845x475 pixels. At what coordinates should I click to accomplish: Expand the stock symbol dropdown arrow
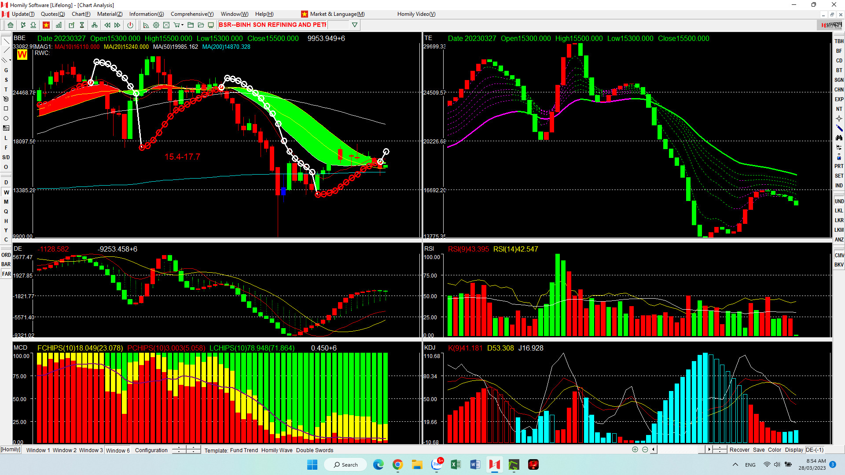point(354,25)
